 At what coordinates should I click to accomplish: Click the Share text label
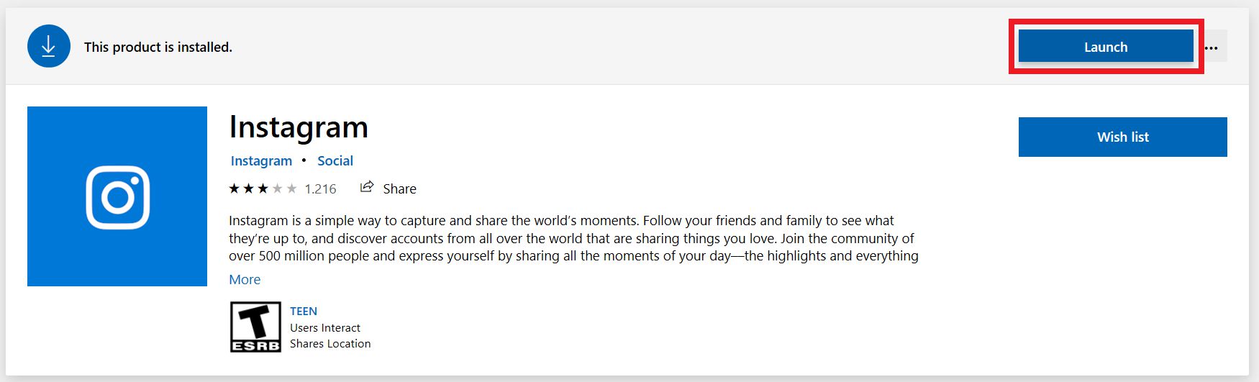tap(399, 189)
